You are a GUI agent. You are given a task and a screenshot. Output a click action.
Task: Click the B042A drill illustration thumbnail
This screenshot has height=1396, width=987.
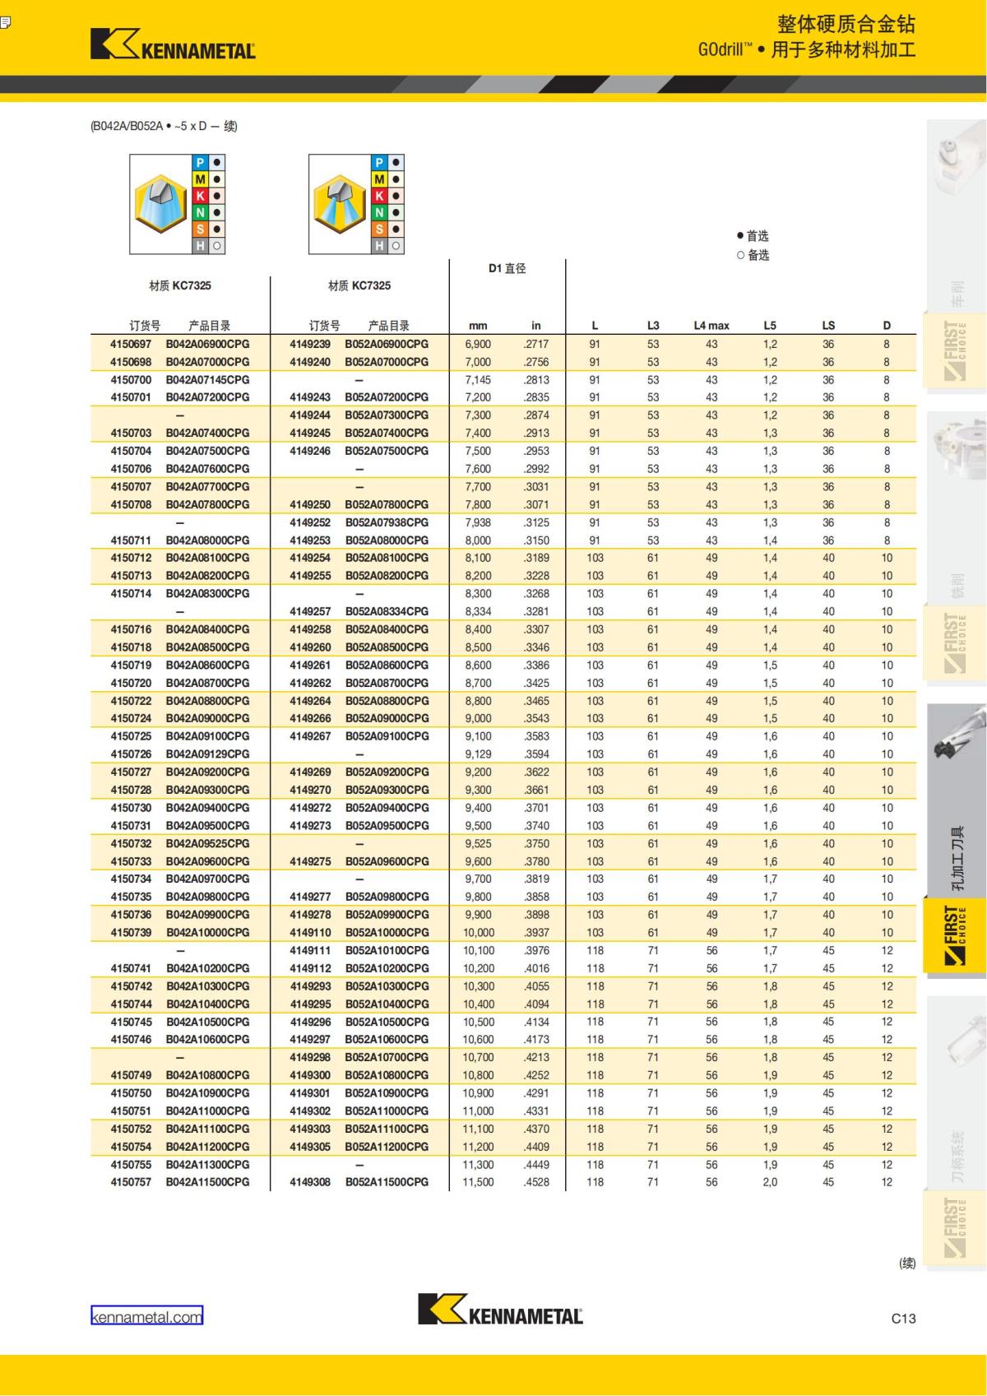point(161,204)
